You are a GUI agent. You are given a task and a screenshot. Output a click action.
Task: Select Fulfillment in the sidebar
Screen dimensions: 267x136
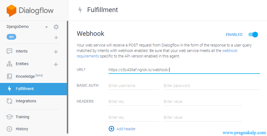(x=25, y=89)
